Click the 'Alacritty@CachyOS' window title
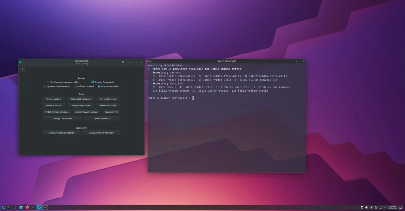The width and height of the screenshot is (405, 211). click(x=227, y=61)
